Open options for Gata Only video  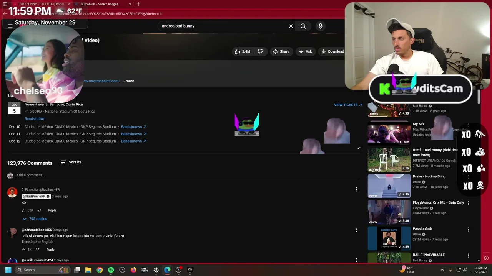pos(469,203)
